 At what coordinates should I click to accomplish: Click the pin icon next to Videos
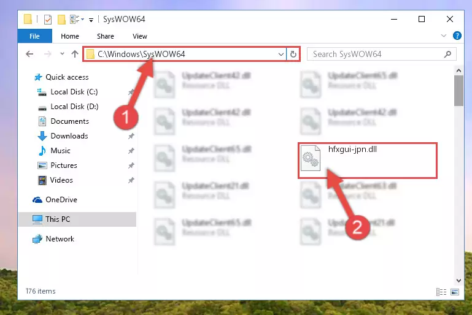point(131,180)
